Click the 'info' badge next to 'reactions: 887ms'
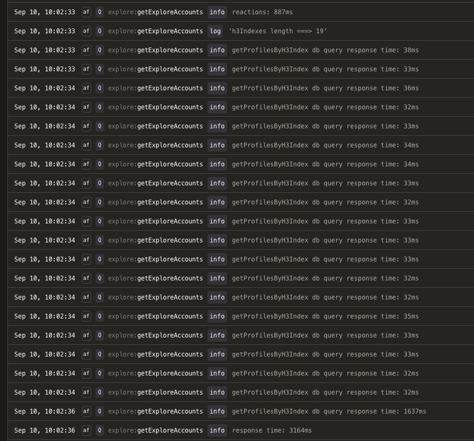 coord(217,12)
